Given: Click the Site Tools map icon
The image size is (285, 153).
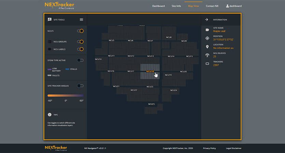Looking at the screenshot, I should click(x=49, y=19).
